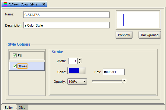Image resolution: width=166 pixels, height=110 pixels.
Task: Decrease stroke width with down arrow
Action: coord(80,63)
